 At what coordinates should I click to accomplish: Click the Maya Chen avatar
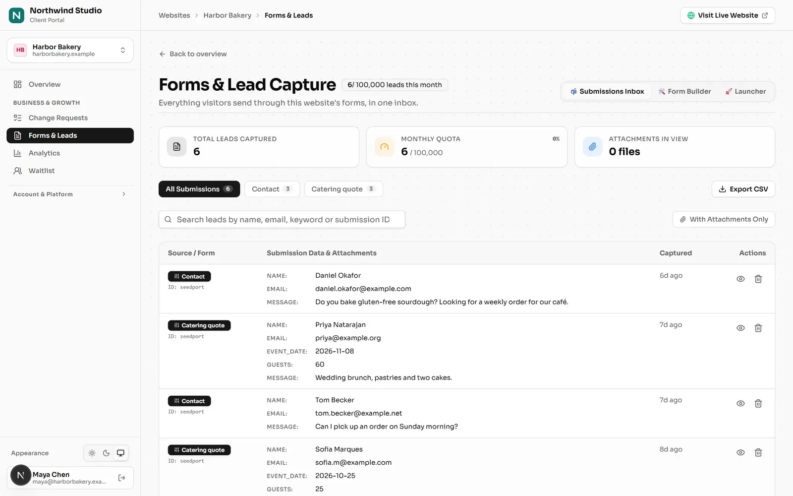(x=21, y=475)
